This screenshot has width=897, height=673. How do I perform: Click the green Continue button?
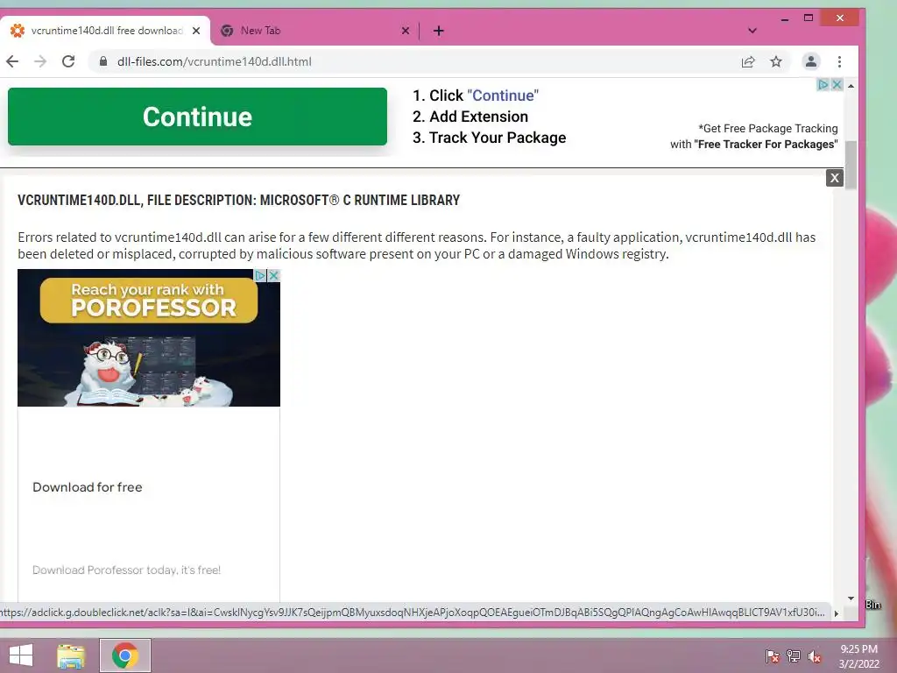tap(197, 117)
